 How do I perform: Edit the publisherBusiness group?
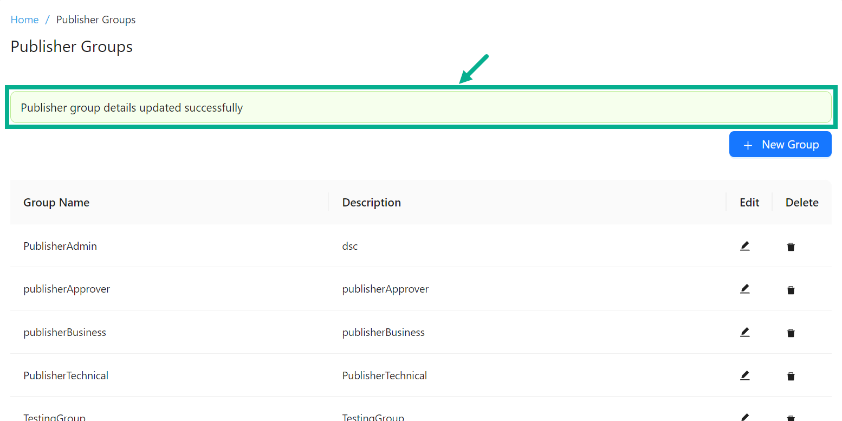pyautogui.click(x=745, y=332)
